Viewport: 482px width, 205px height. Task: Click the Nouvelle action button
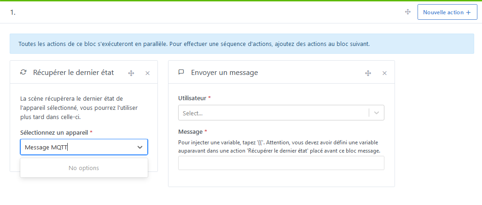point(447,12)
